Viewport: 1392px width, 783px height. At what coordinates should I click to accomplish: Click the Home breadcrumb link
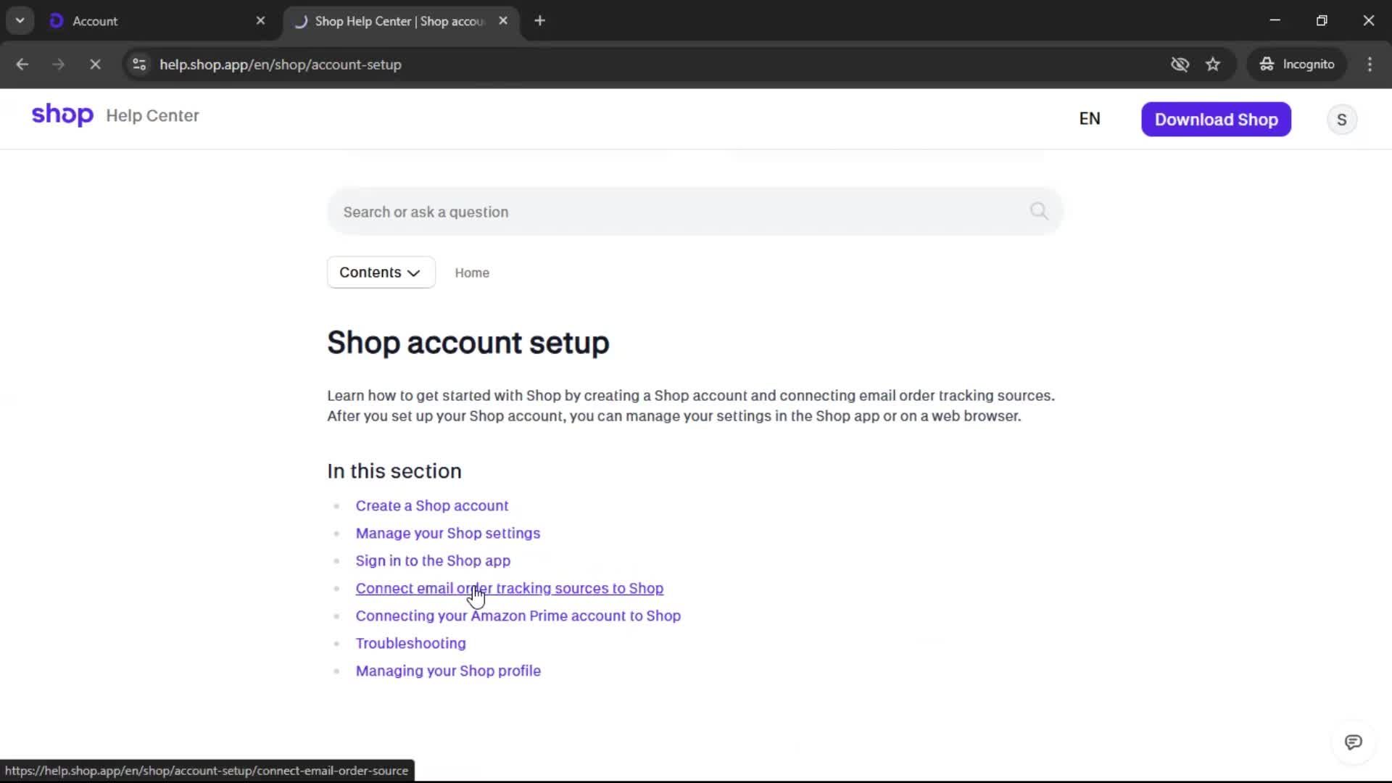[472, 273]
